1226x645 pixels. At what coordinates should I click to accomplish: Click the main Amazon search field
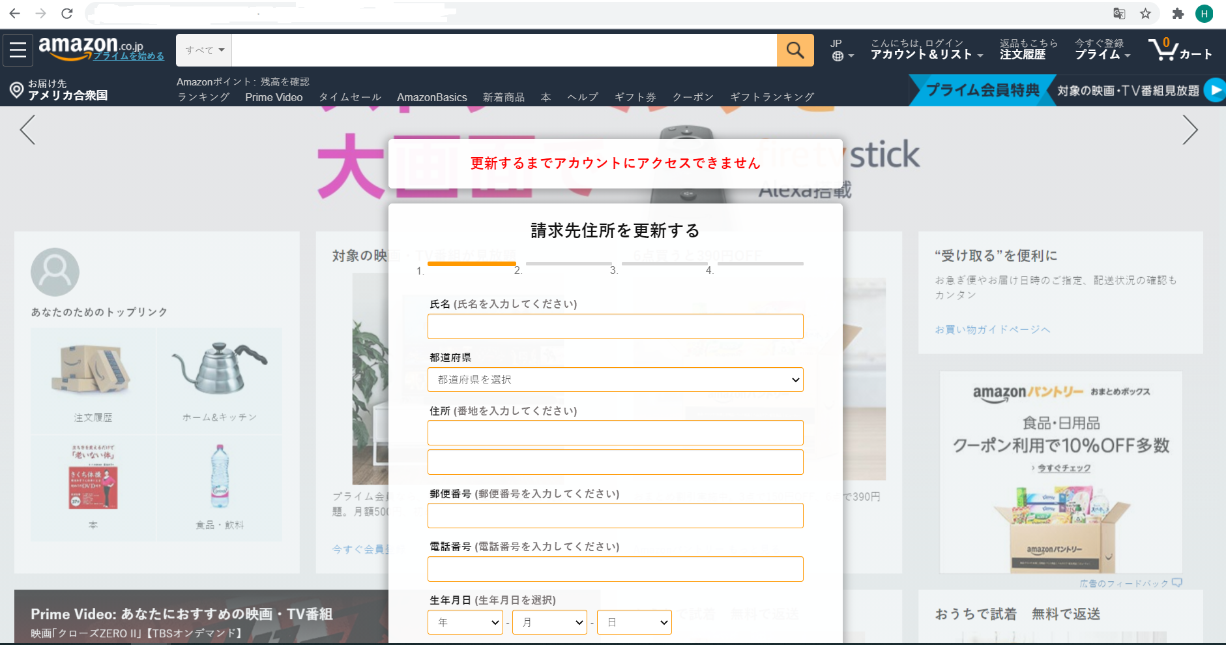(504, 50)
